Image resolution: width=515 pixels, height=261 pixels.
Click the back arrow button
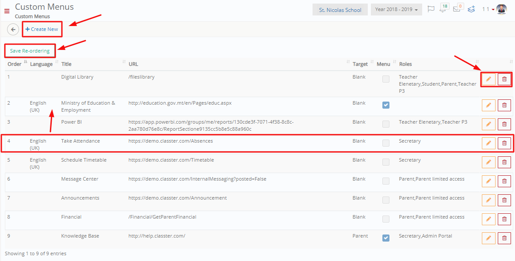(x=13, y=30)
